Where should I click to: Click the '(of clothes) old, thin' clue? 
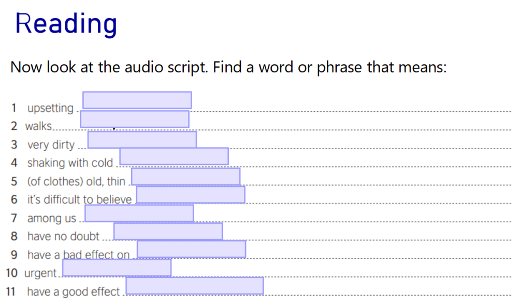(x=76, y=181)
